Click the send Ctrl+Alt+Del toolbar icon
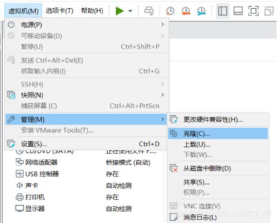Viewport: 277px width, 223px height. coord(149,11)
